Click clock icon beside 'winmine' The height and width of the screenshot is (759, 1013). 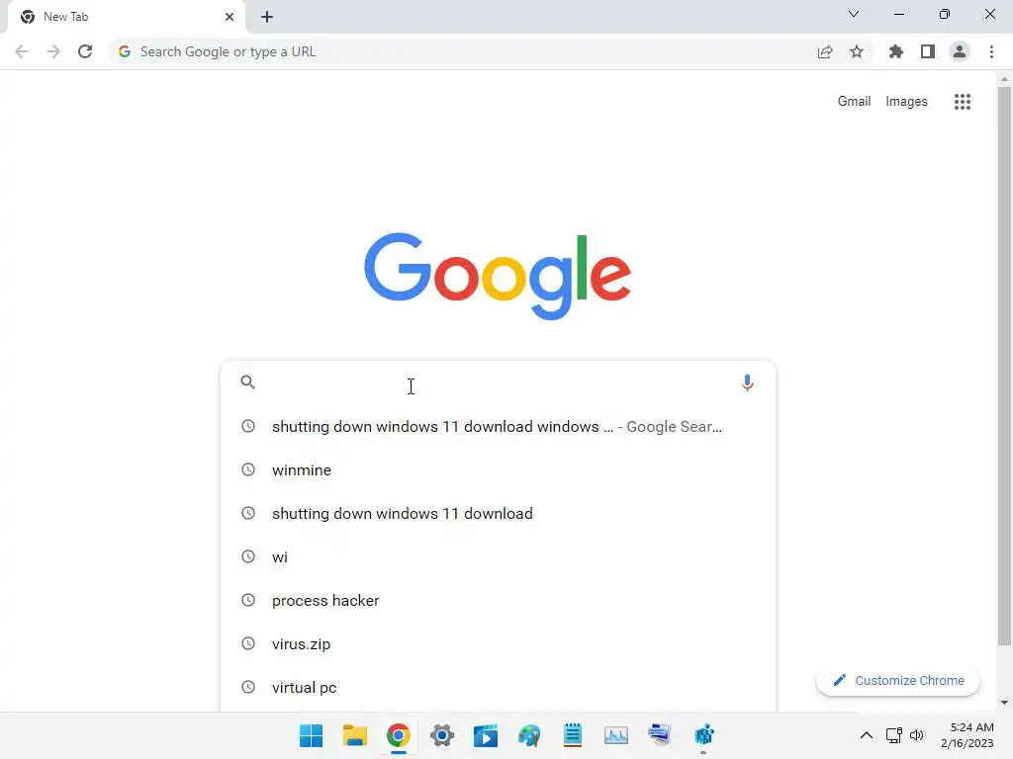[248, 469]
